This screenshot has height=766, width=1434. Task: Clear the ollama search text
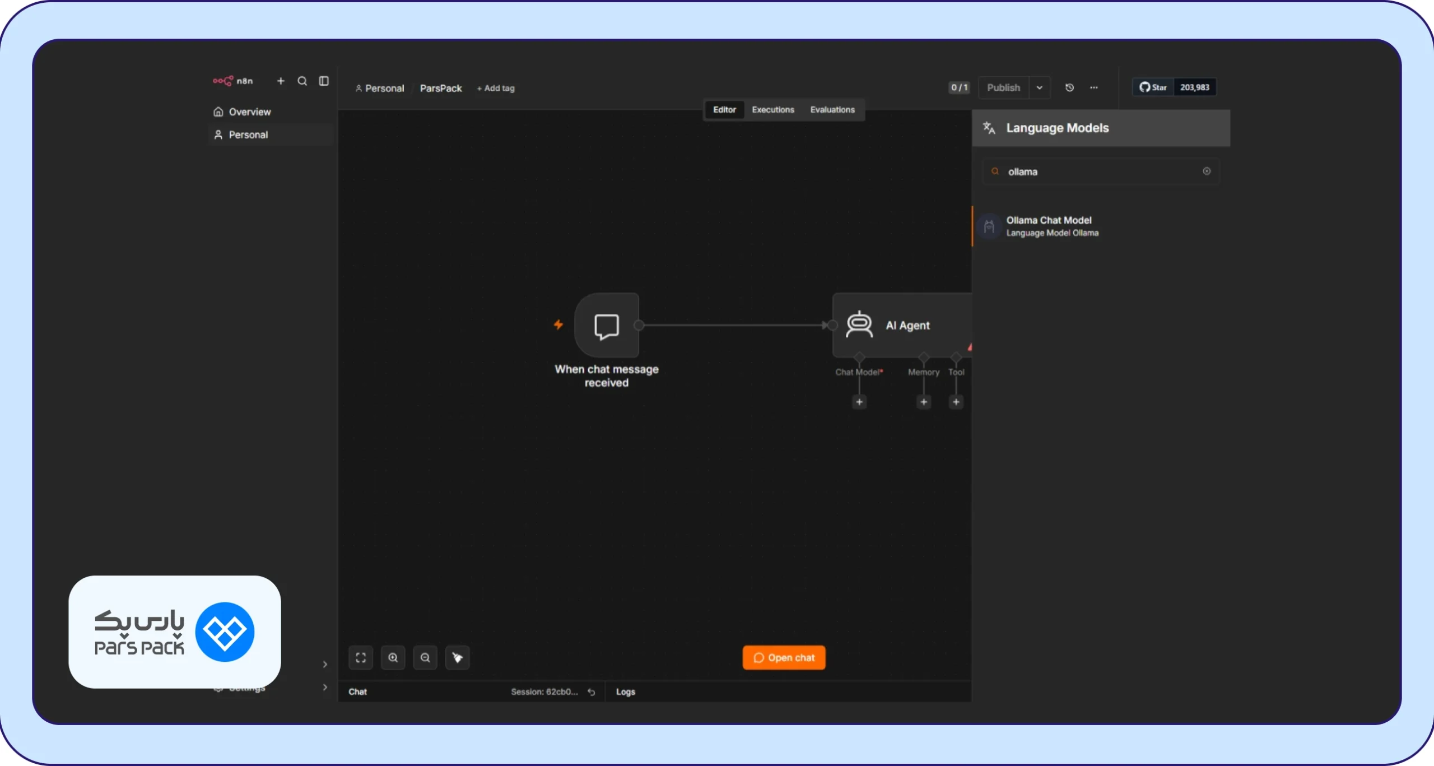[1207, 171]
